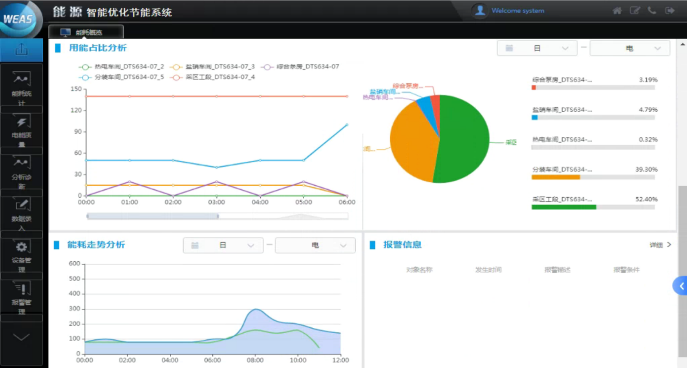Click the edit note icon in header

634,11
